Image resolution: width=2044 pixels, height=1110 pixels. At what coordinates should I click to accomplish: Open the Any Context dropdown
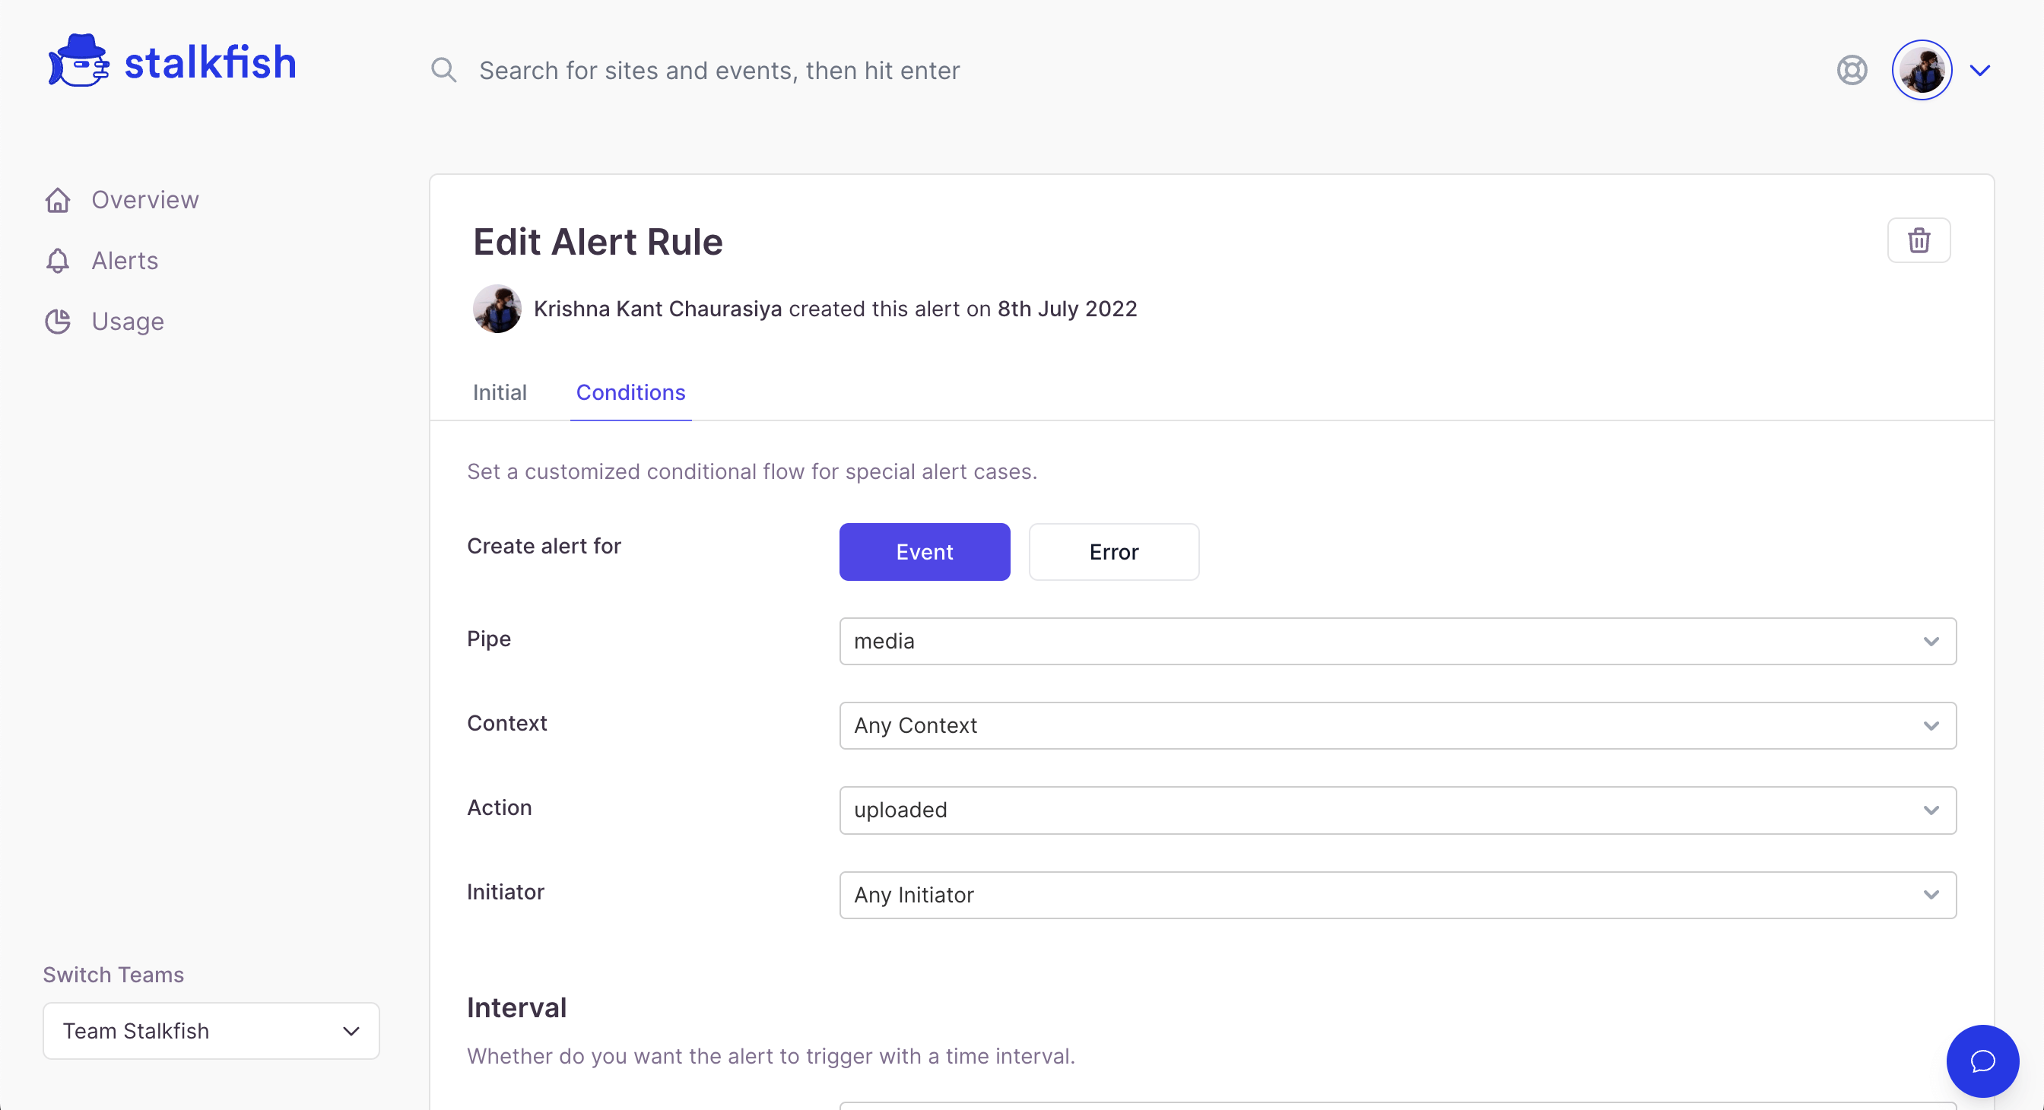pyautogui.click(x=1397, y=726)
